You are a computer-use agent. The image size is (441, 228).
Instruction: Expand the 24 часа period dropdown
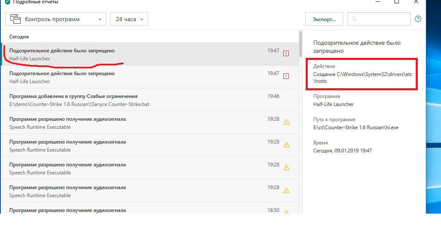click(129, 19)
